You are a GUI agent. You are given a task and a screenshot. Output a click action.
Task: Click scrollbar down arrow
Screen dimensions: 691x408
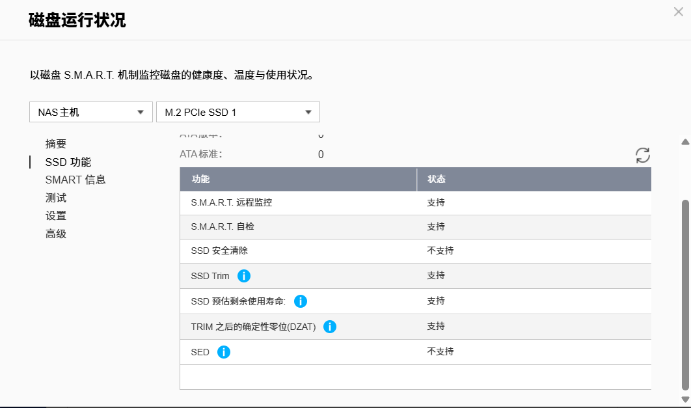coord(684,399)
